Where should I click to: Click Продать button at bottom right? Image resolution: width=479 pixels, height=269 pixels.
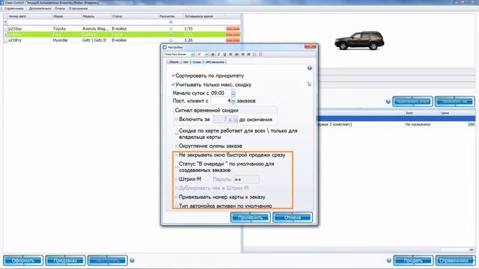[413, 261]
